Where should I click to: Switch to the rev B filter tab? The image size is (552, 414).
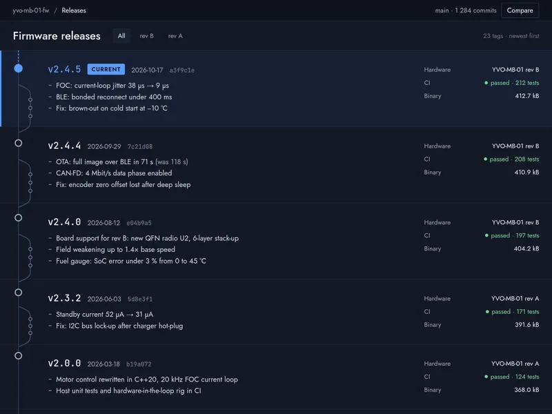click(x=146, y=36)
